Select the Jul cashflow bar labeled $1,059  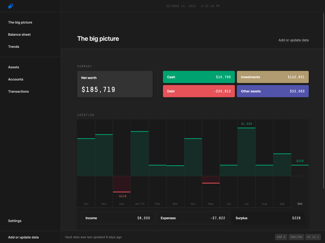(247, 152)
